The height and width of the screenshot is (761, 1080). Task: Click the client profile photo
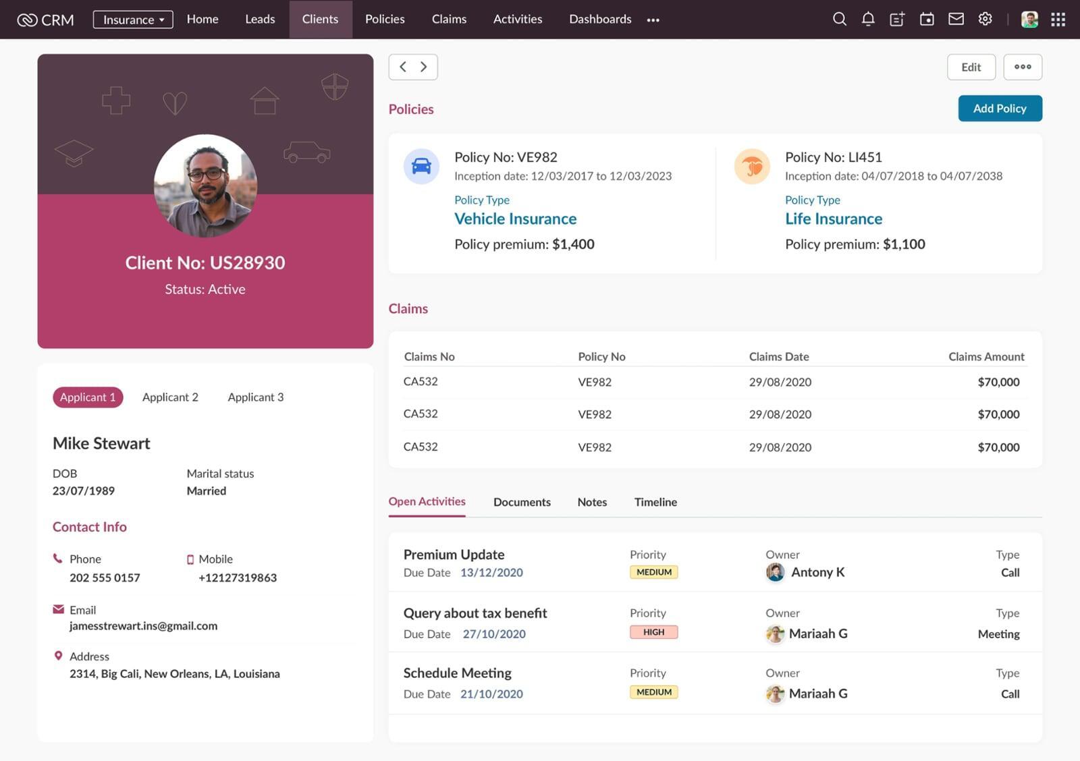click(205, 186)
